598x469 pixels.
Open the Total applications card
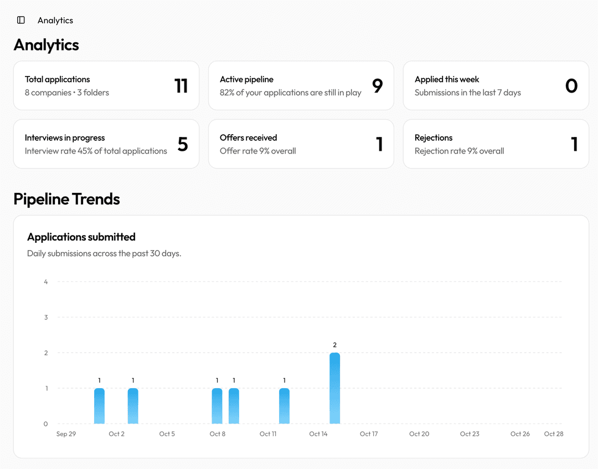click(106, 85)
